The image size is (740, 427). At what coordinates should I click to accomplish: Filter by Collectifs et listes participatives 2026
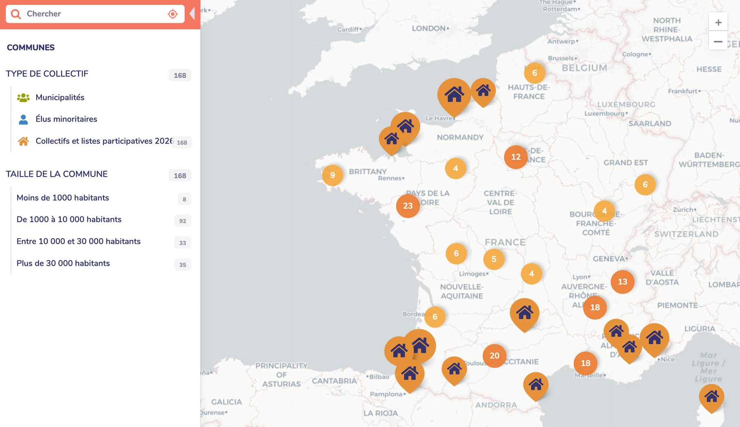(104, 141)
